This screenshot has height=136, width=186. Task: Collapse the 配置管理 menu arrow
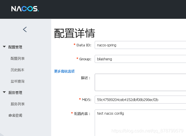coord(4,47)
